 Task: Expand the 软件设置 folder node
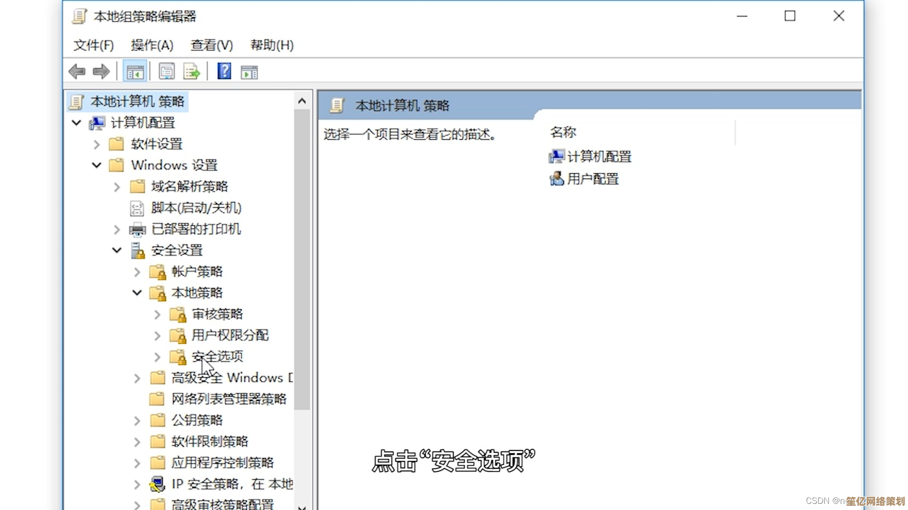coord(97,144)
